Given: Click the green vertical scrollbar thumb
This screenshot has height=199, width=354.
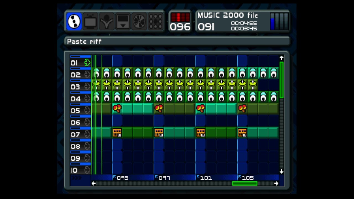Looking at the screenshot, I should click(282, 80).
